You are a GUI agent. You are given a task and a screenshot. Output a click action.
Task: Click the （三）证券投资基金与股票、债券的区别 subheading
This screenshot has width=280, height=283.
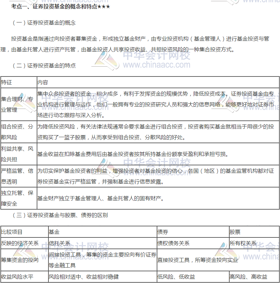point(60,215)
